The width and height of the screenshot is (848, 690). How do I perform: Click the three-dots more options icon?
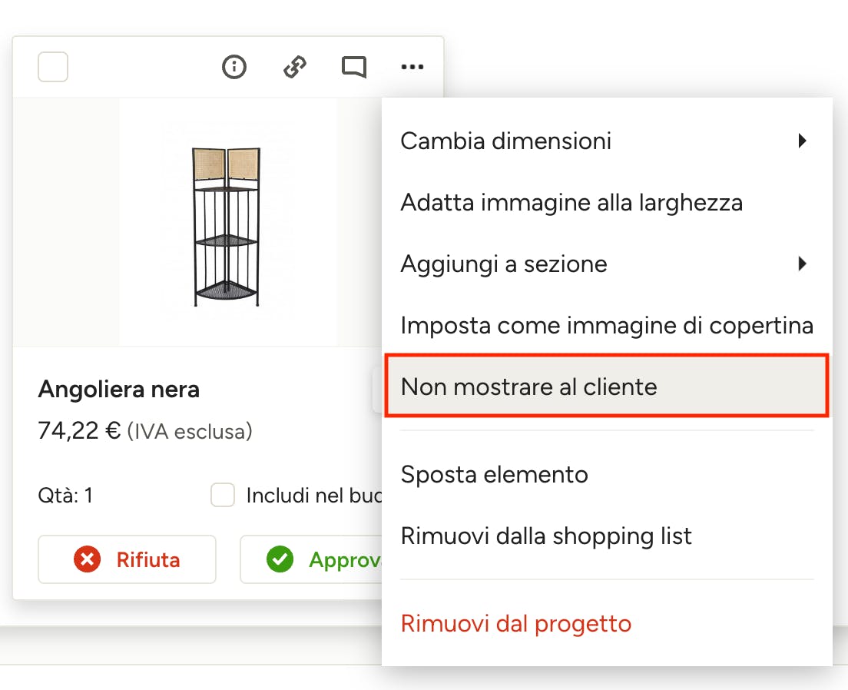click(x=412, y=68)
